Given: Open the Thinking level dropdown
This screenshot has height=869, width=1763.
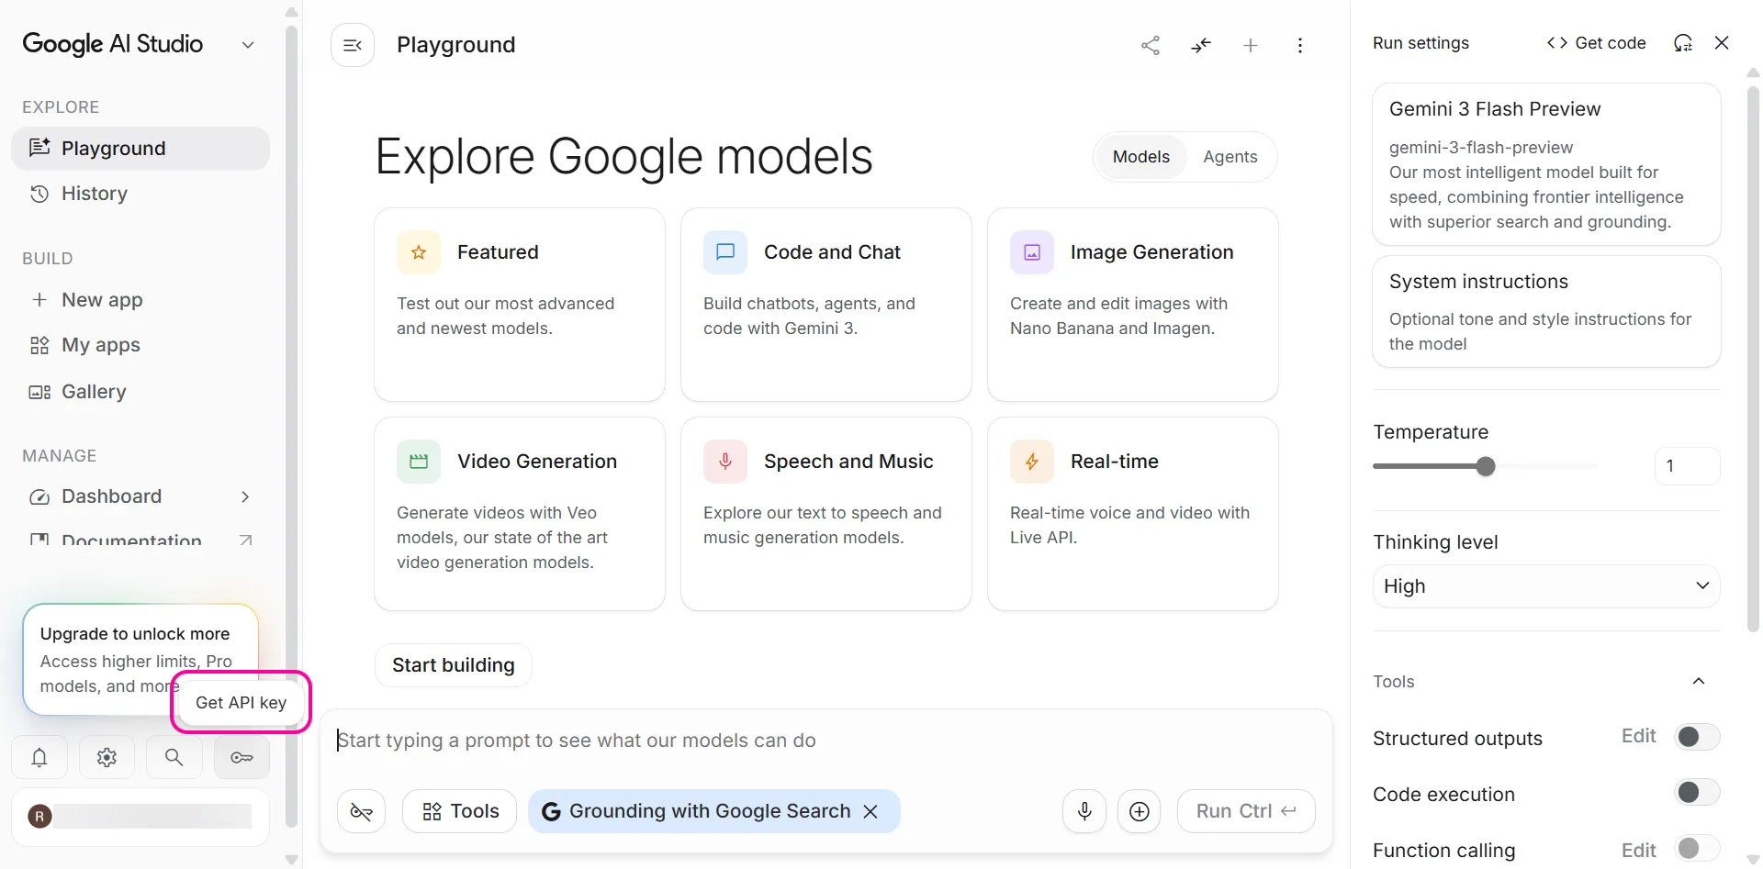Looking at the screenshot, I should pyautogui.click(x=1546, y=586).
